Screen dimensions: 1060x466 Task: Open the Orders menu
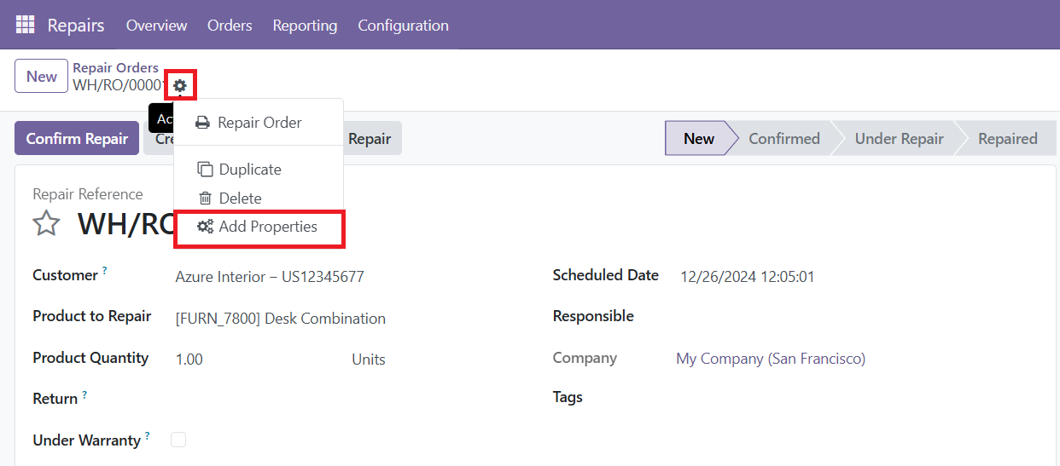pos(230,26)
